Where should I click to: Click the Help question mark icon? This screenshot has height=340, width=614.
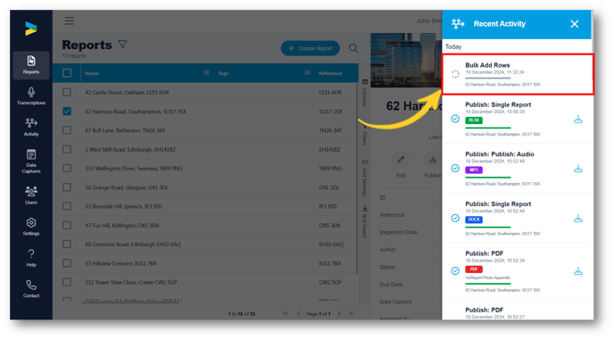tap(31, 258)
